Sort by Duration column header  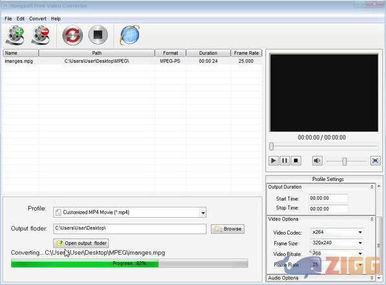point(208,53)
